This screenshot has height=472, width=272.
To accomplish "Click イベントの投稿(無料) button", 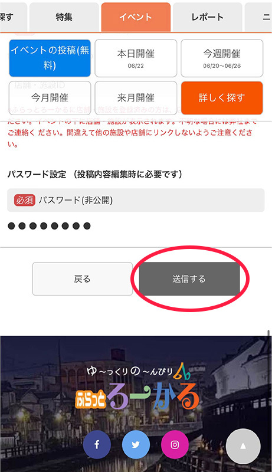I will (50, 58).
